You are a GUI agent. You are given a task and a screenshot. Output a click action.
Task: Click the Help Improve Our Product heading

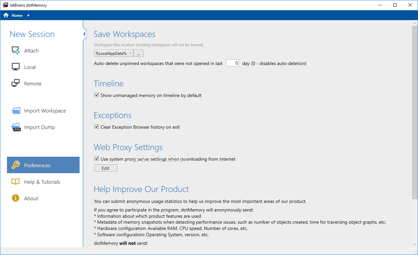click(141, 189)
